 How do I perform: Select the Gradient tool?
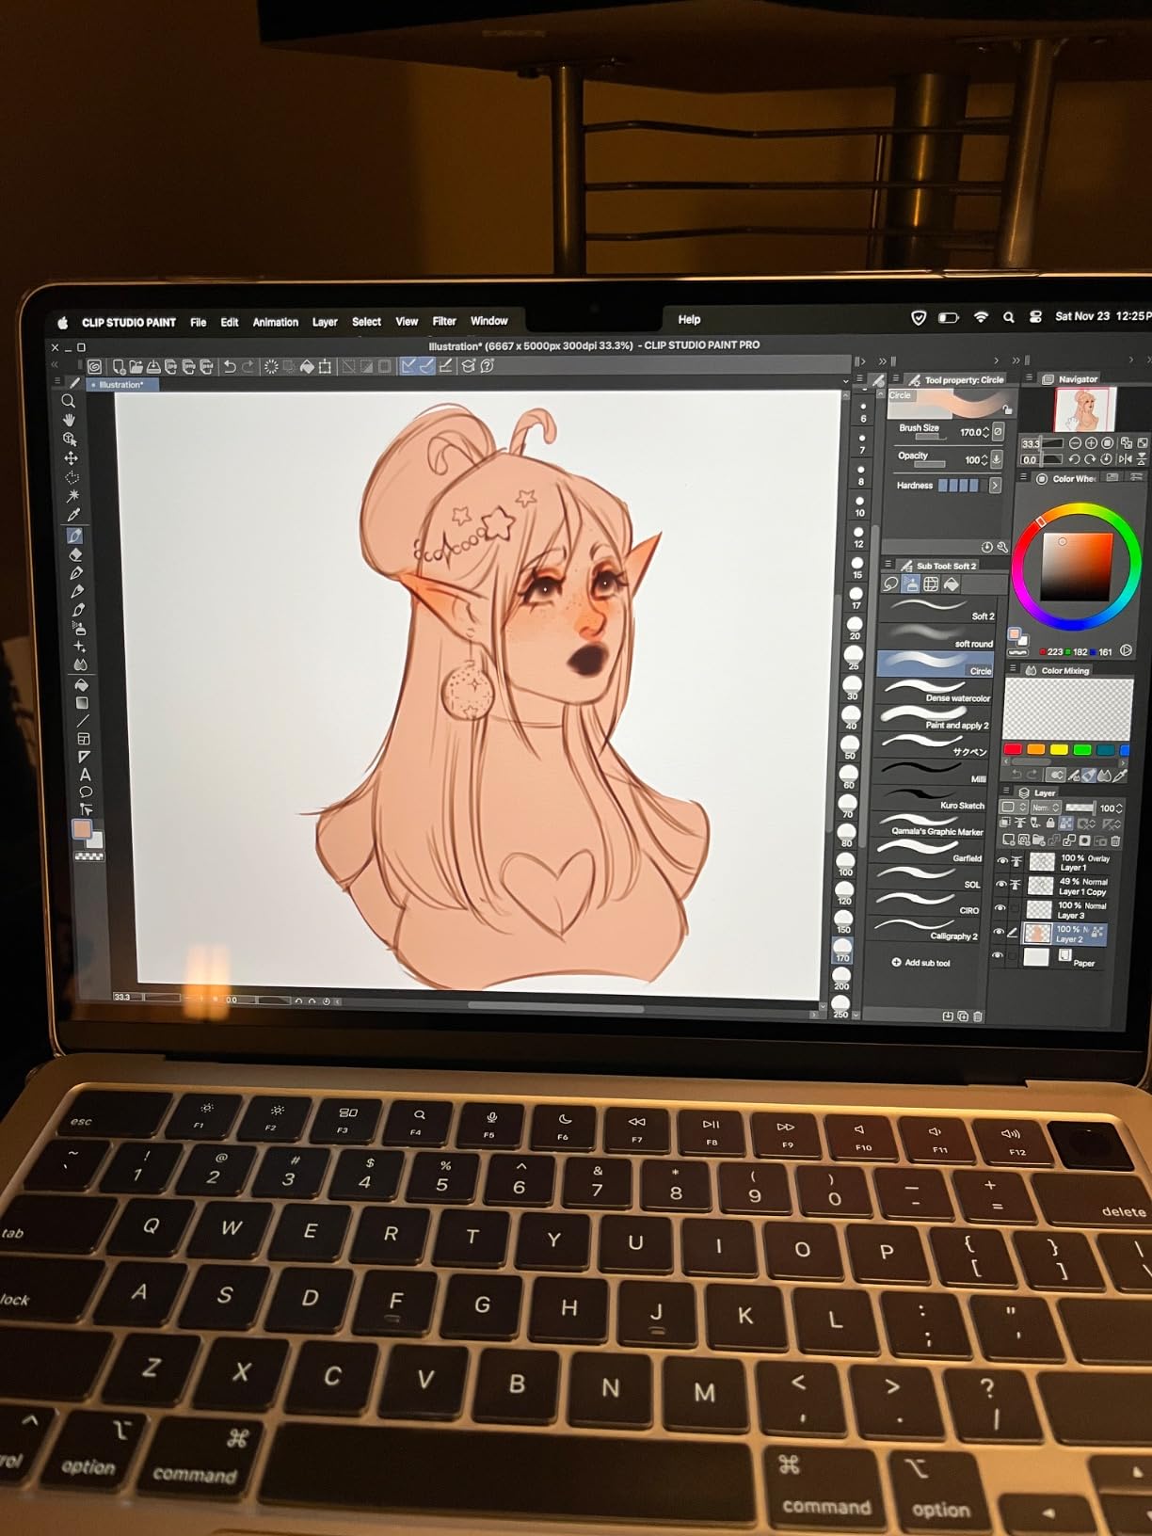[82, 703]
